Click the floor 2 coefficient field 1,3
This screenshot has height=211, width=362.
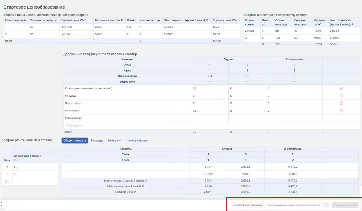click(35, 167)
